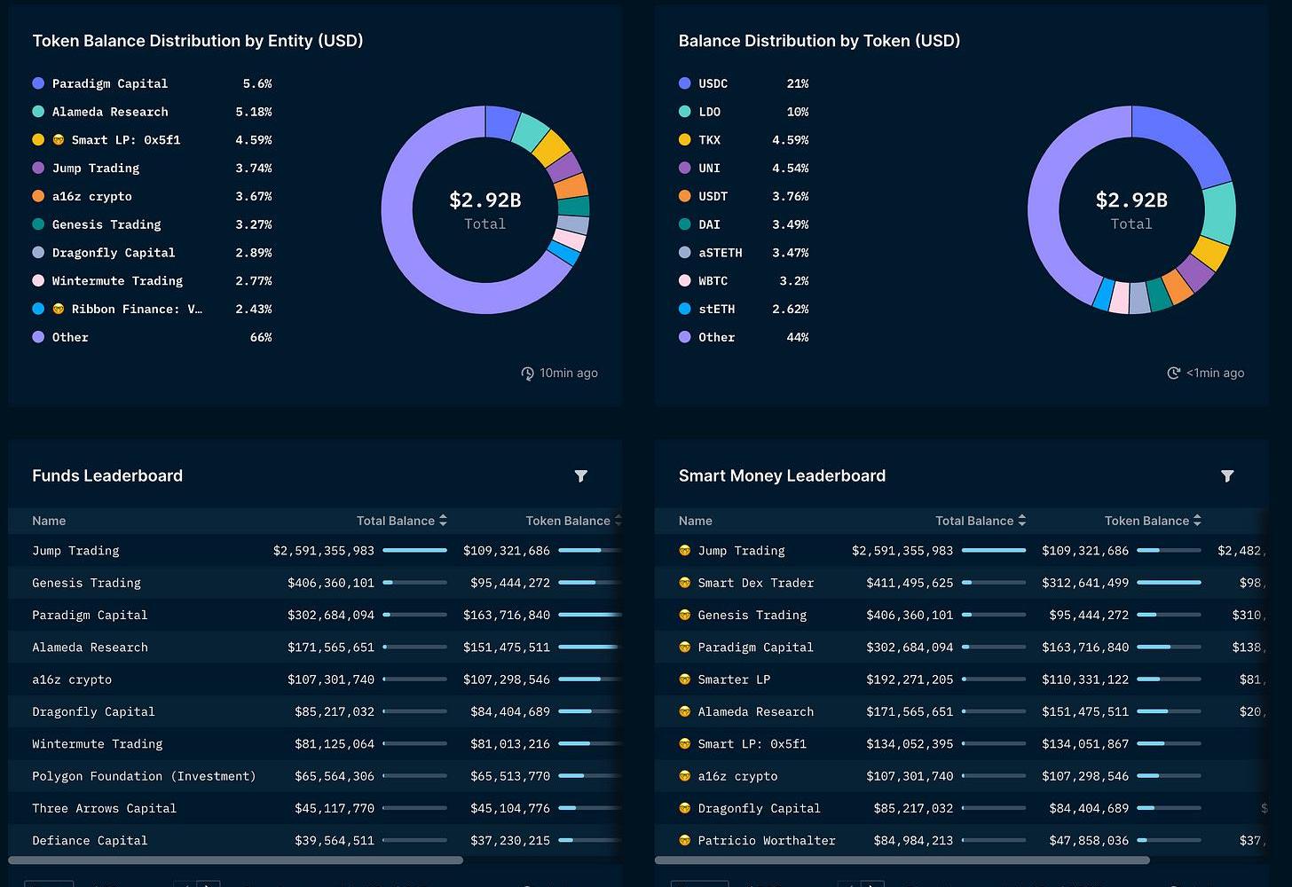Click the emoji icon beside Ribbon Finance legend
This screenshot has height=887, width=1292.
pos(59,310)
